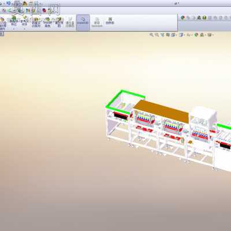
Task: Click the green square icon in the right toolbar
Action: [204, 18]
